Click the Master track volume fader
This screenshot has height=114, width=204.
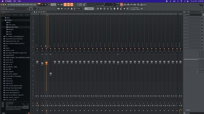click(x=37, y=62)
